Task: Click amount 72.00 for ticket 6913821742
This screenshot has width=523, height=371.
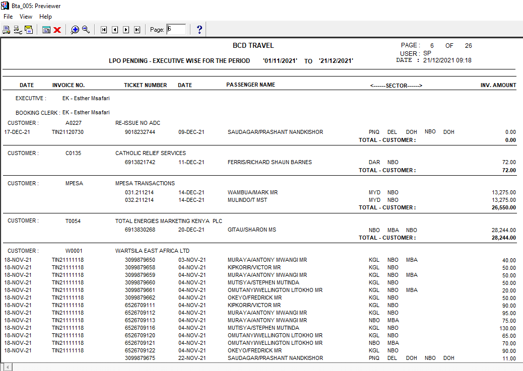Action: 509,162
